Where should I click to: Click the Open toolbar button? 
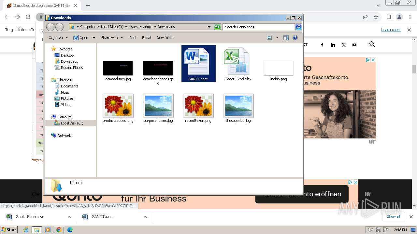81,38
